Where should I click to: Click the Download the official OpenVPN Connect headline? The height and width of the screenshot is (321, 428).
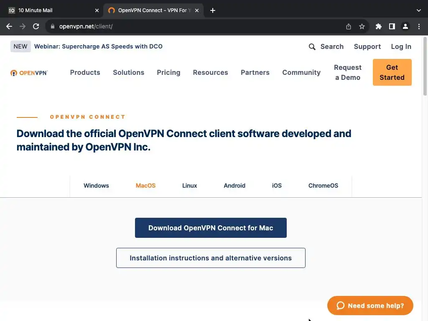click(184, 140)
